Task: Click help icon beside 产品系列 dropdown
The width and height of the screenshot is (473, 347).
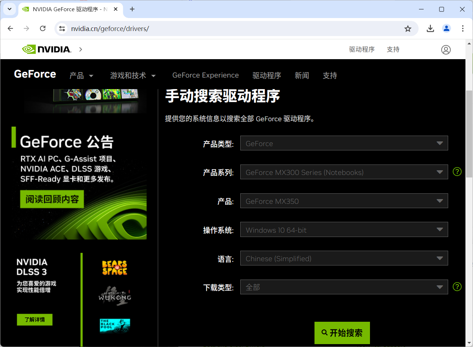Action: point(457,172)
